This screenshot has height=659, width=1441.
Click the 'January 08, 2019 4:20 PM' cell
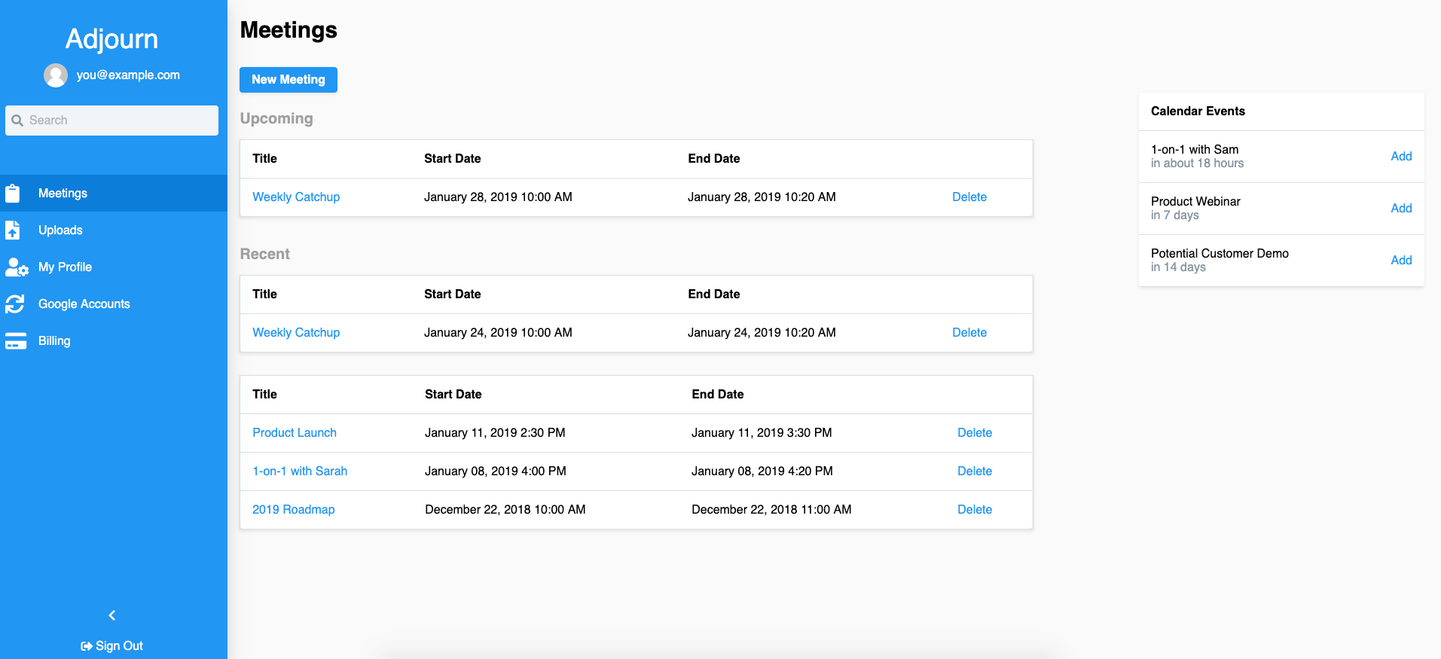pos(762,471)
